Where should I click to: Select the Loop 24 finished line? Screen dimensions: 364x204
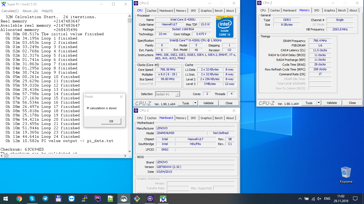[x=43, y=136]
